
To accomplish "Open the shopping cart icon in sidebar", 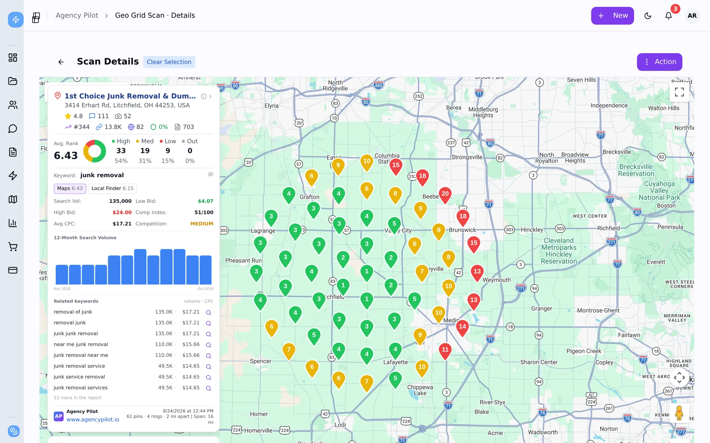I will (x=13, y=247).
